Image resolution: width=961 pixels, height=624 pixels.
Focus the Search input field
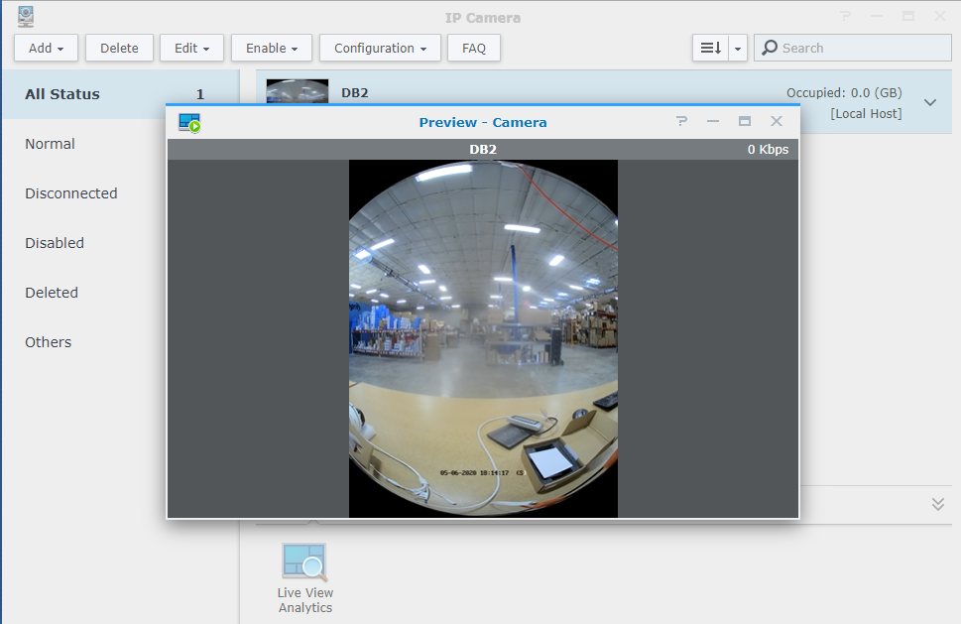click(853, 48)
